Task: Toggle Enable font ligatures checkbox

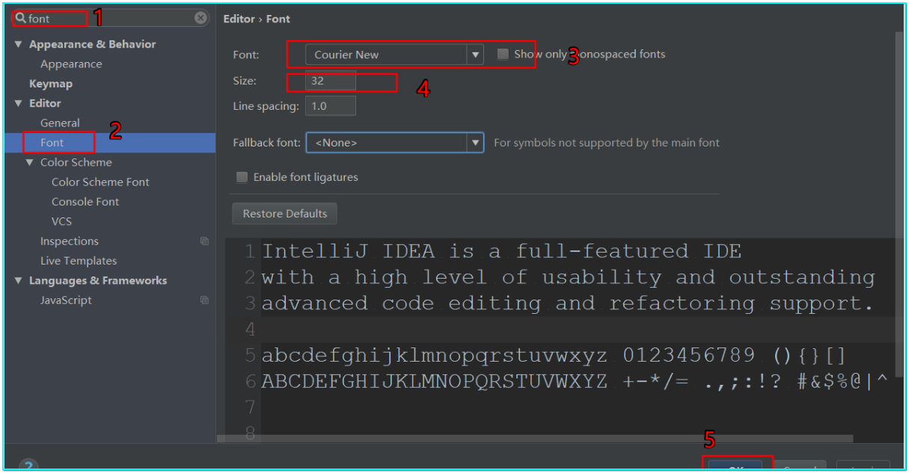Action: [242, 177]
